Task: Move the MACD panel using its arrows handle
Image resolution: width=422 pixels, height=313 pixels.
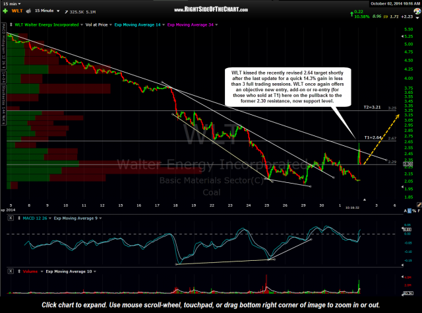Action: (19, 218)
